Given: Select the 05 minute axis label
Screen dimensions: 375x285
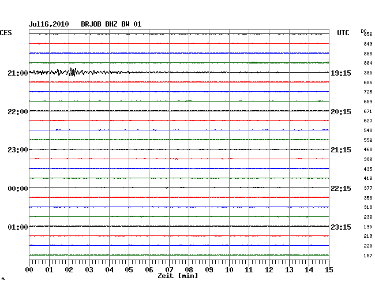Looking at the screenshot, I should (x=129, y=269).
